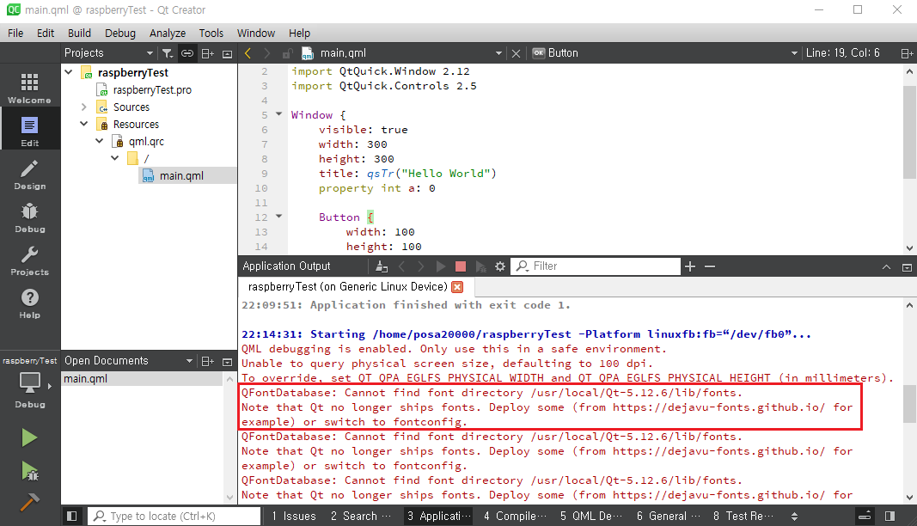This screenshot has width=917, height=526.
Task: Toggle synchronize with editor link icon
Action: [187, 53]
